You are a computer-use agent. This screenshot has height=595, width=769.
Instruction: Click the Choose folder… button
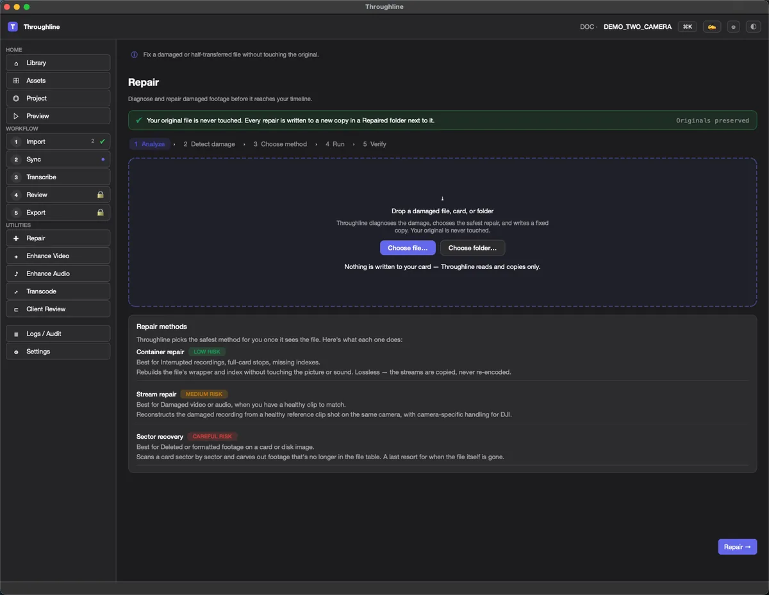pos(472,248)
